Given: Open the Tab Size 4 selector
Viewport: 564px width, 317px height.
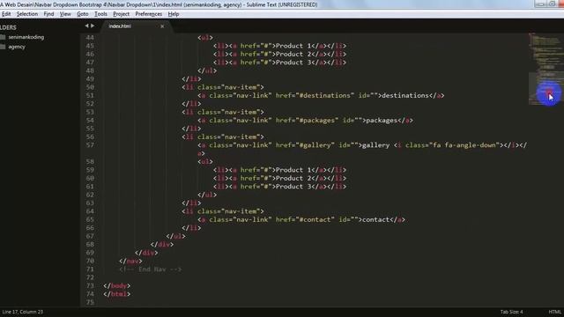Looking at the screenshot, I should pos(511,312).
